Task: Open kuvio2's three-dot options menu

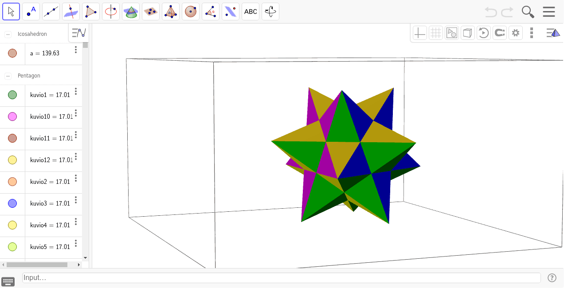Action: coord(75,179)
